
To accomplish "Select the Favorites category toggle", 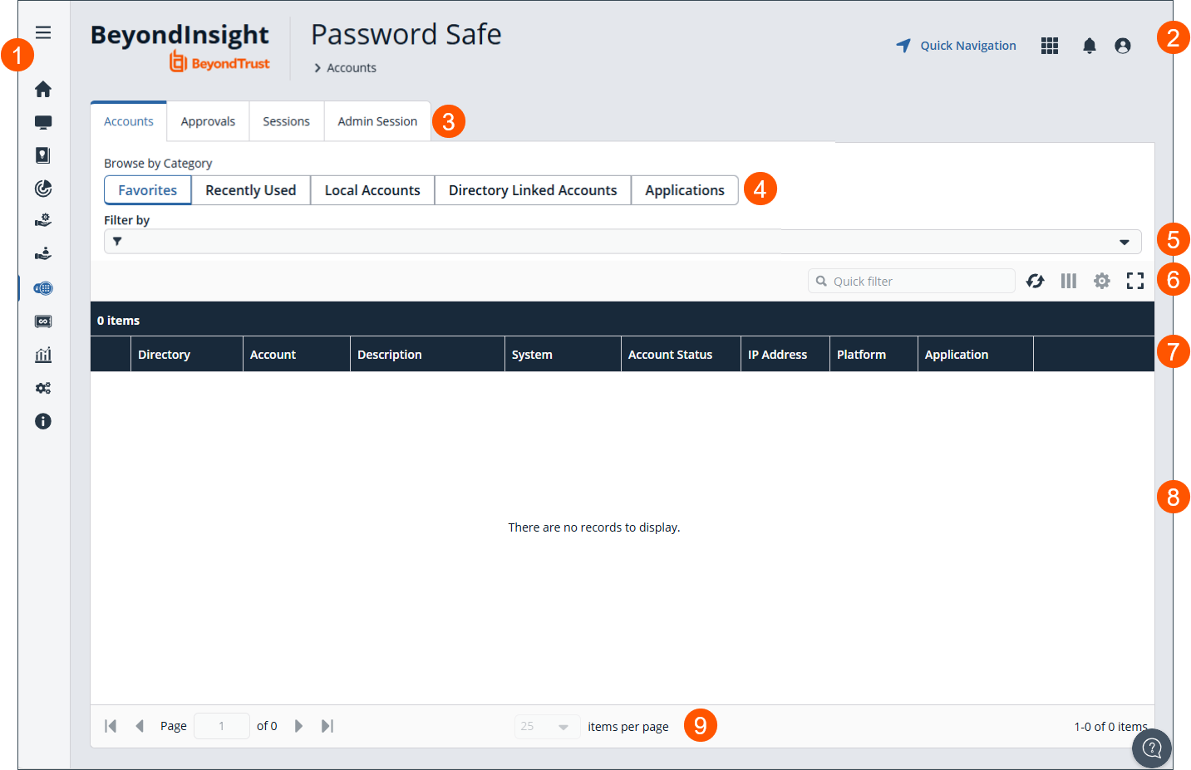I will tap(147, 189).
